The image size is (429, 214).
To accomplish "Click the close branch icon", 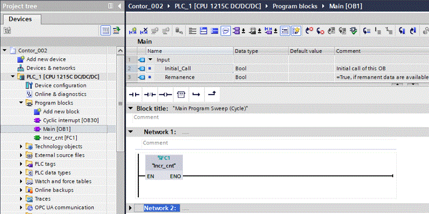I will (x=212, y=94).
